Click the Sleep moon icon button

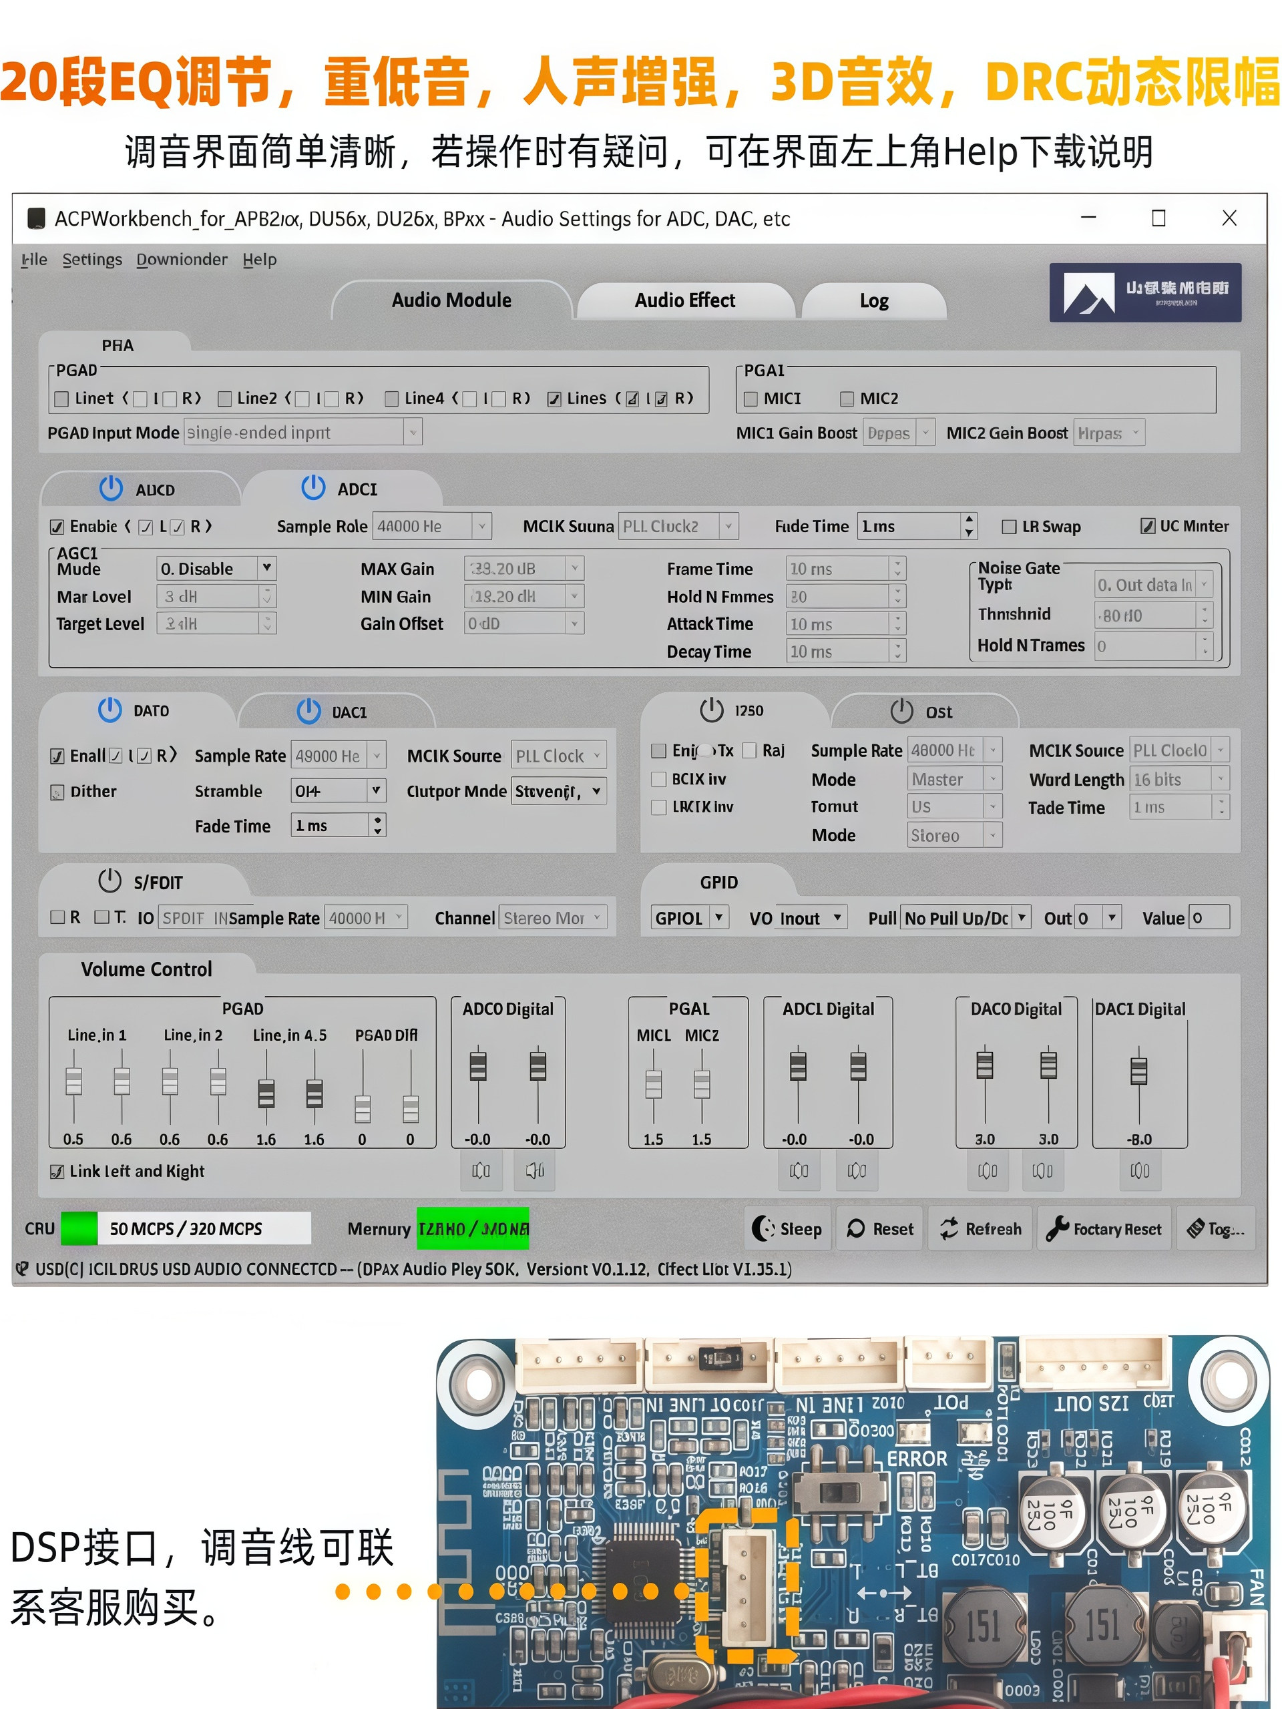pos(787,1228)
